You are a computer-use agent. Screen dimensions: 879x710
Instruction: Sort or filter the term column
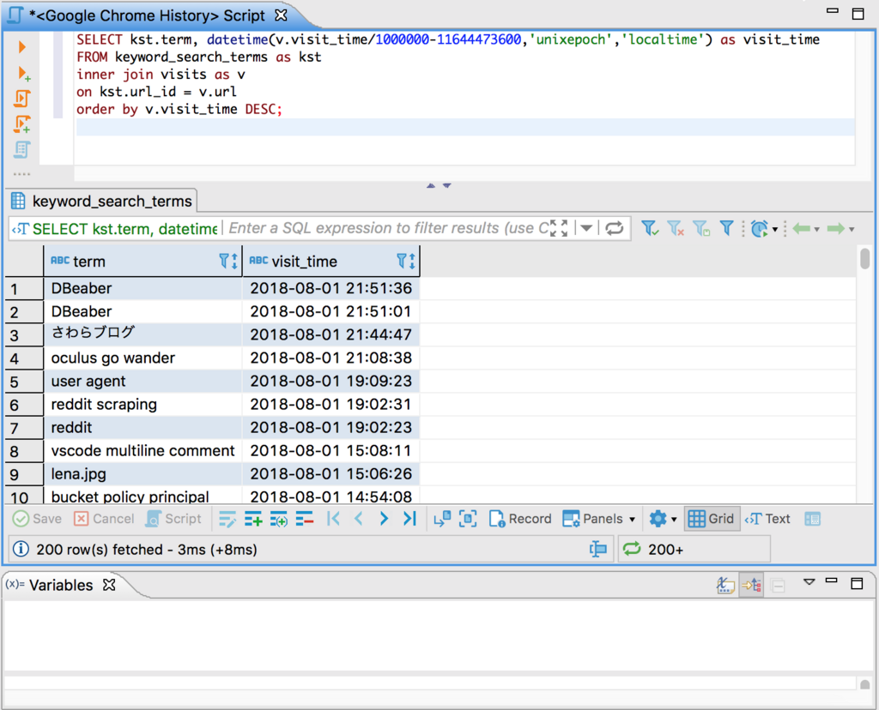coord(228,261)
